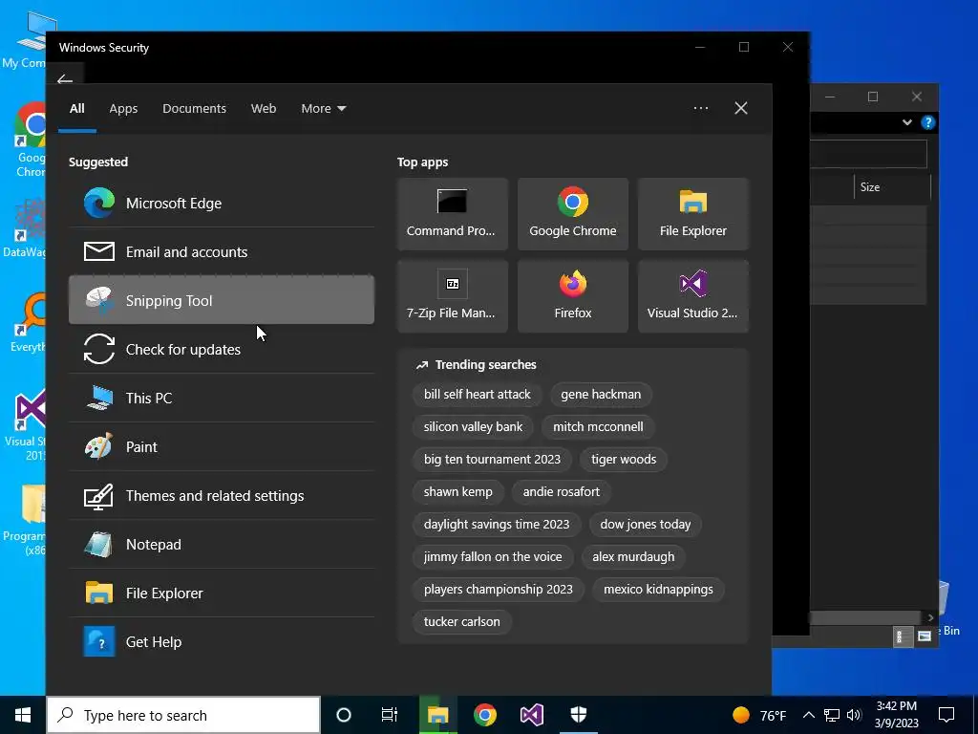Open Themes and related settings
The width and height of the screenshot is (978, 734).
pyautogui.click(x=222, y=495)
